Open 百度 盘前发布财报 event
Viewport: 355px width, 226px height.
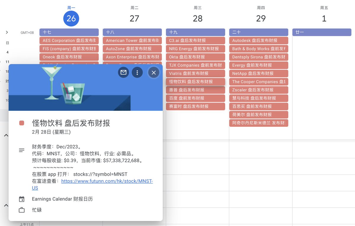click(x=196, y=98)
